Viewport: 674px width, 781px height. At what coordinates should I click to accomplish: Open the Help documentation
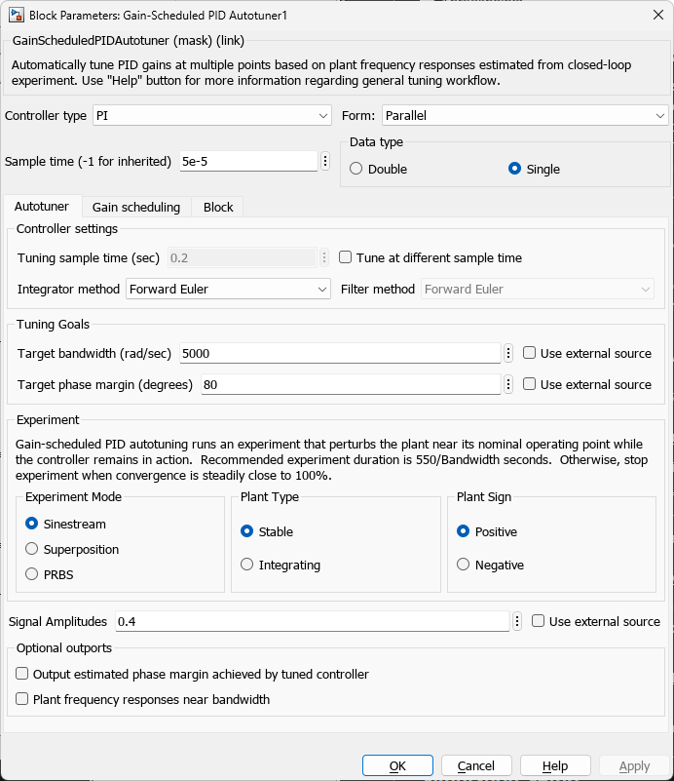tap(555, 765)
